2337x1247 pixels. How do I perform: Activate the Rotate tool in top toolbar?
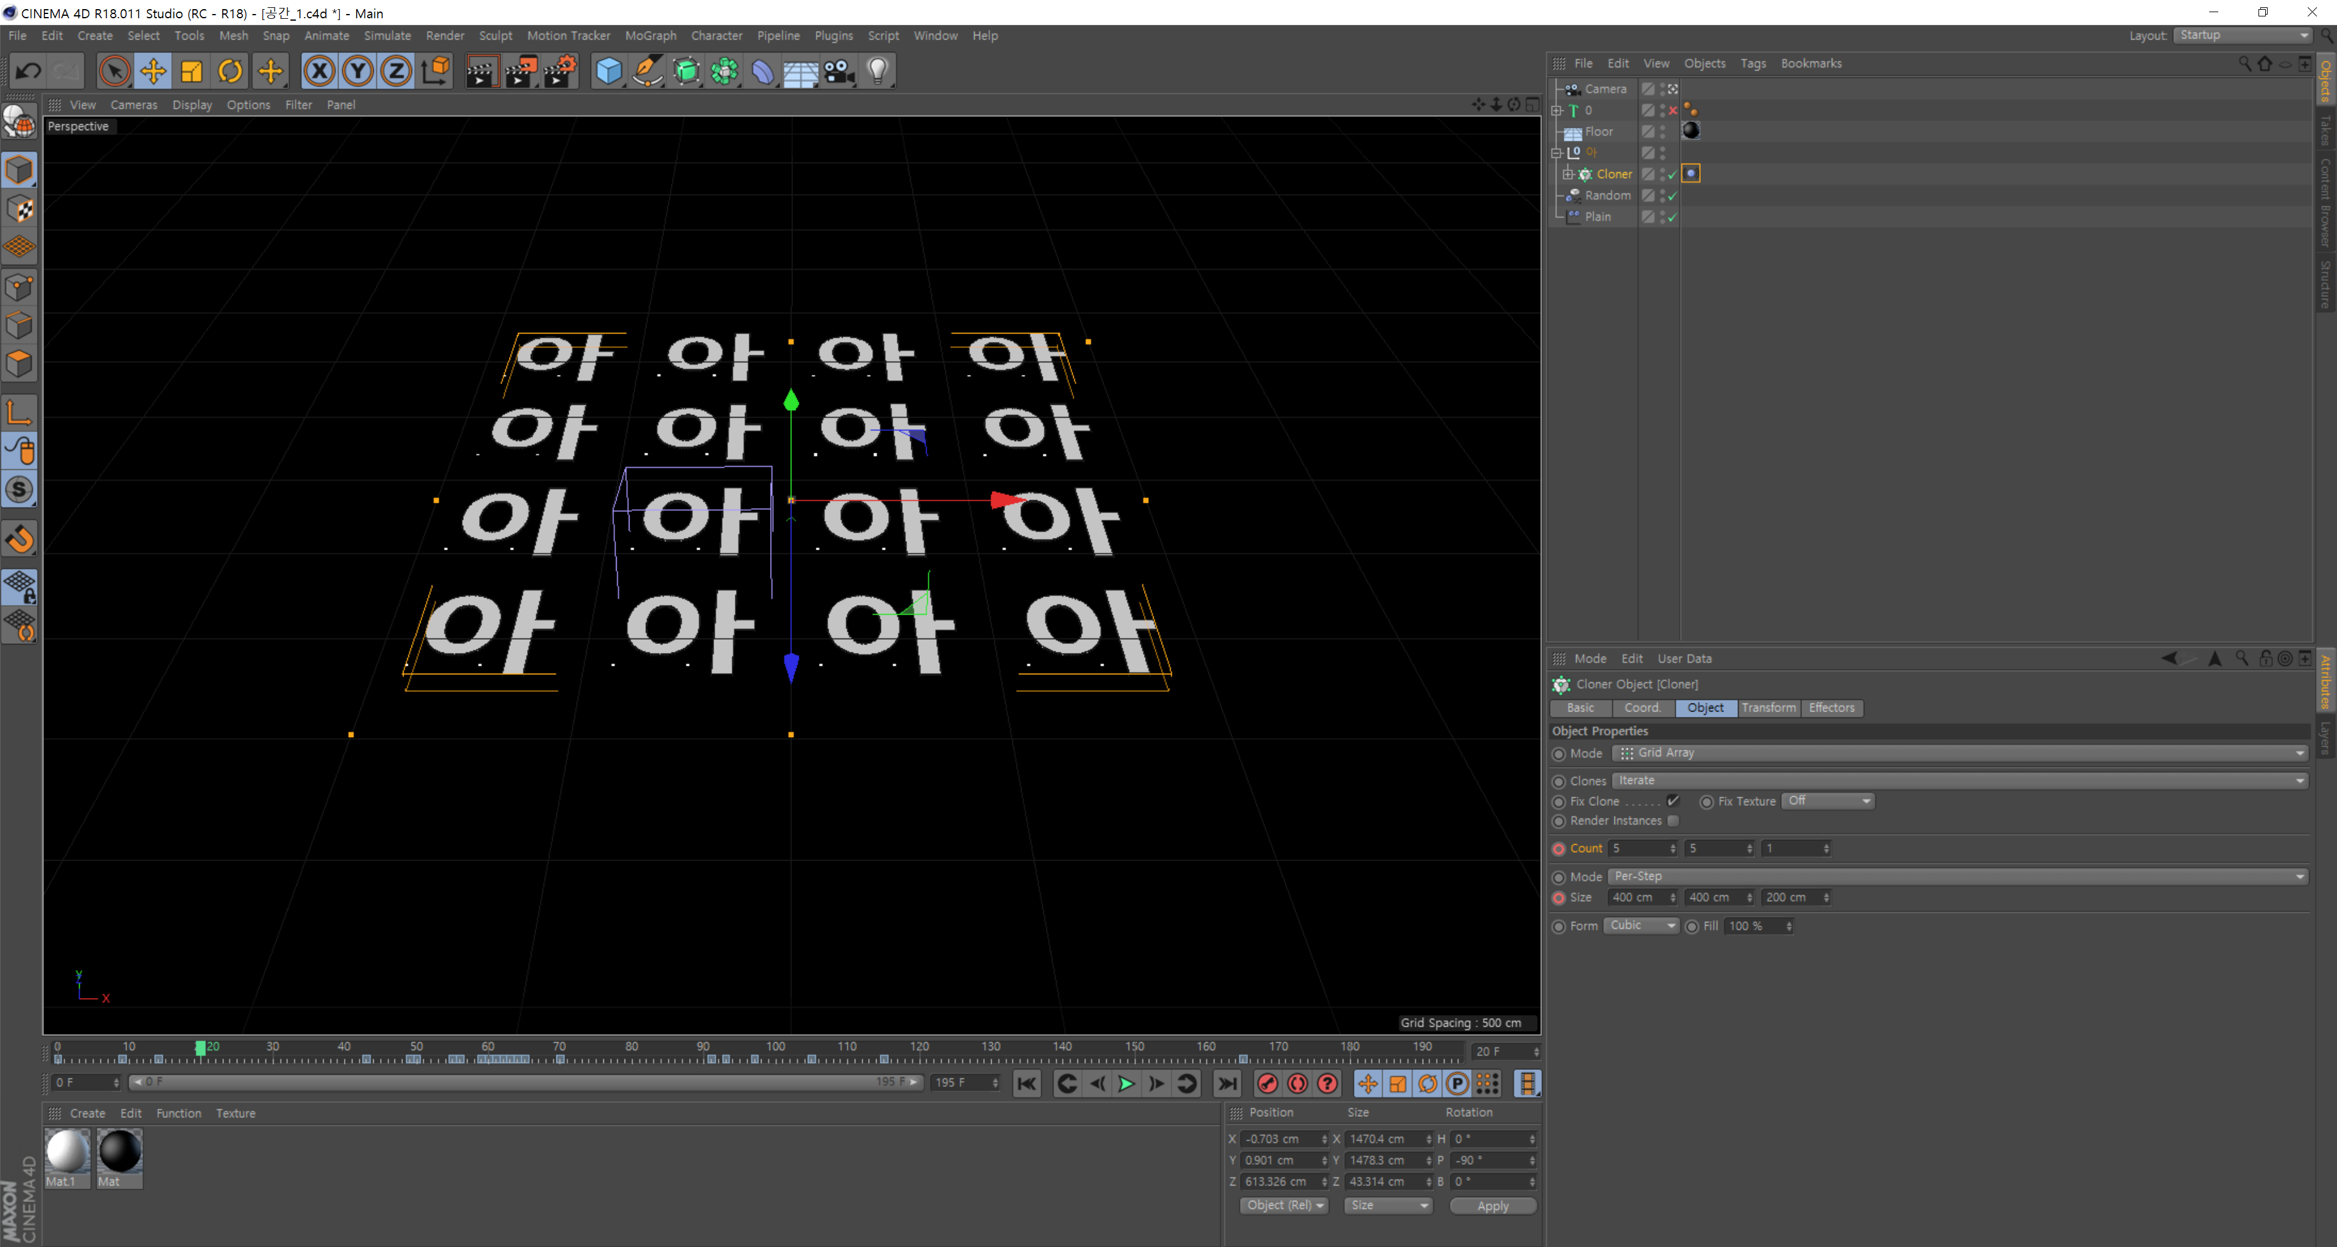coord(231,71)
